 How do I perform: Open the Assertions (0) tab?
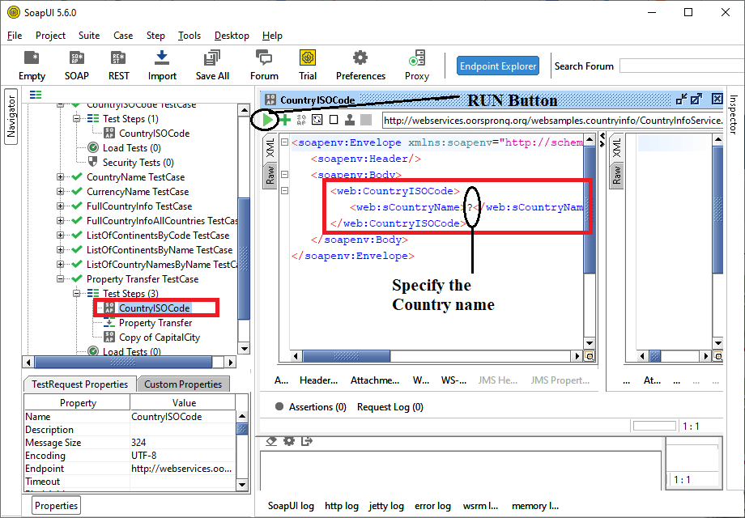(311, 407)
